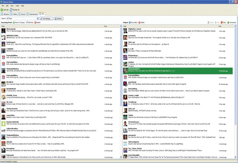Viewport: 238px width, 163px height.
Task: Select the WeGotAKing output post
Action: tap(178, 91)
